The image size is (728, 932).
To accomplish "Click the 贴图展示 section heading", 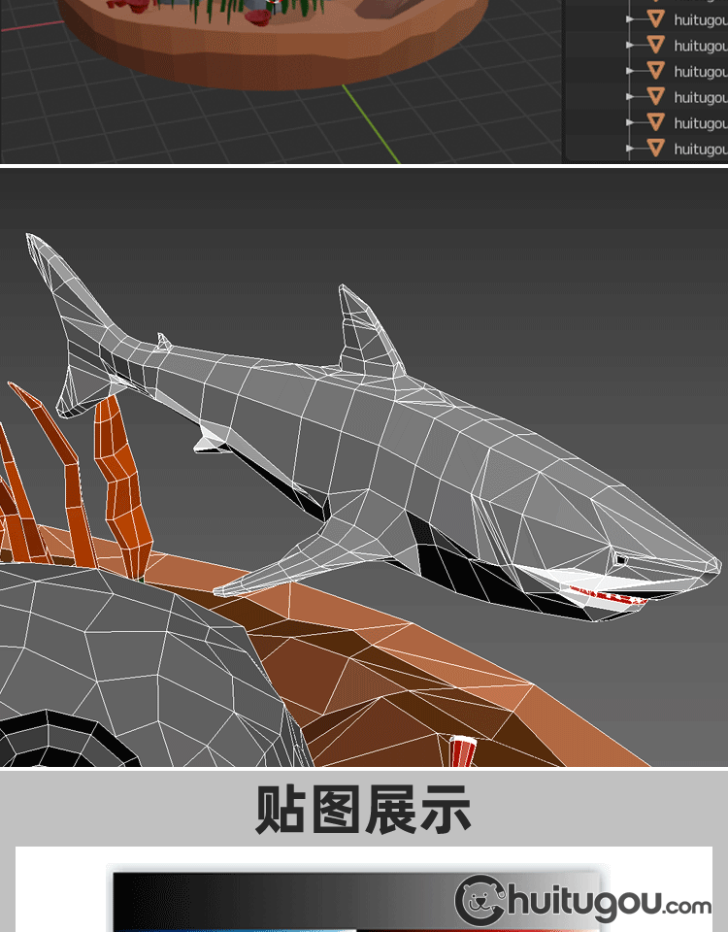I will point(363,809).
